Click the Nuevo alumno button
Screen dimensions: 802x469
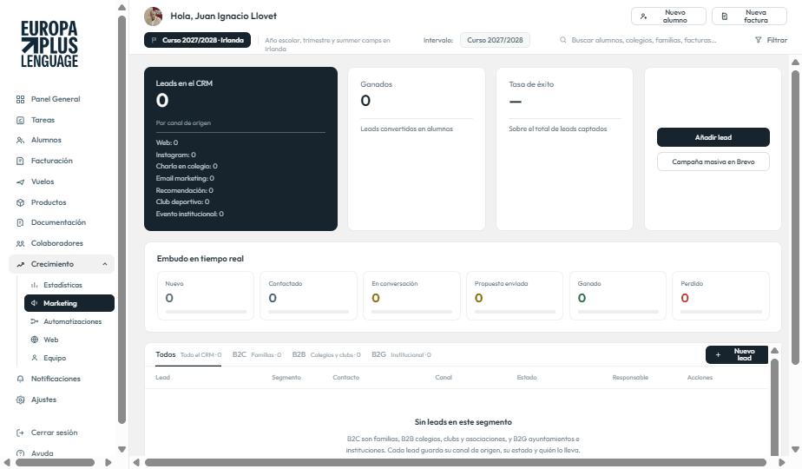pos(668,17)
